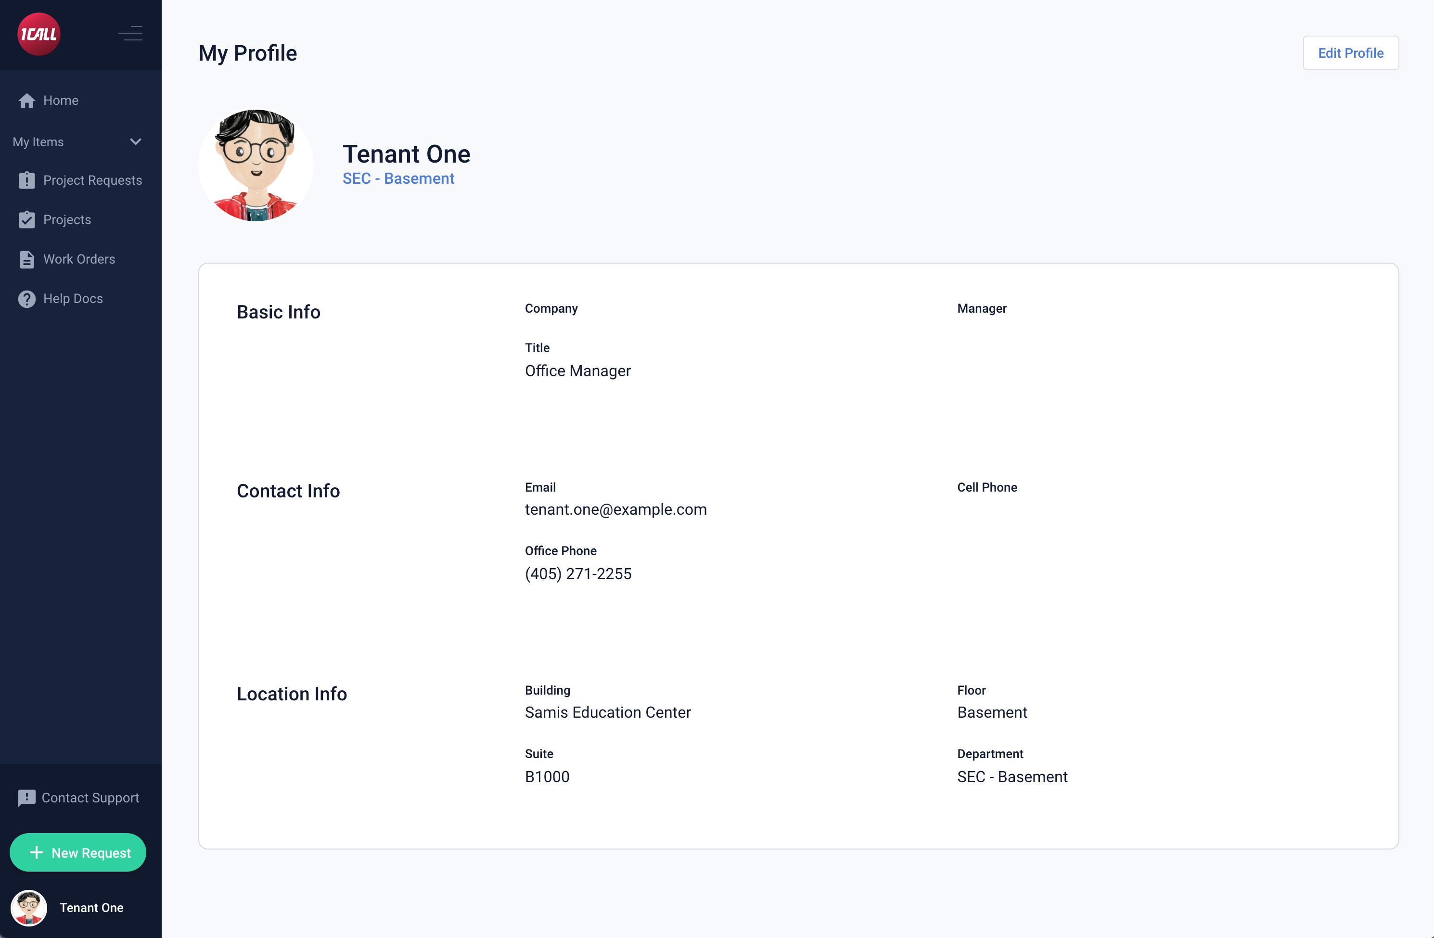Expand the My Items chevron
Viewport: 1434px width, 938px height.
click(x=136, y=142)
